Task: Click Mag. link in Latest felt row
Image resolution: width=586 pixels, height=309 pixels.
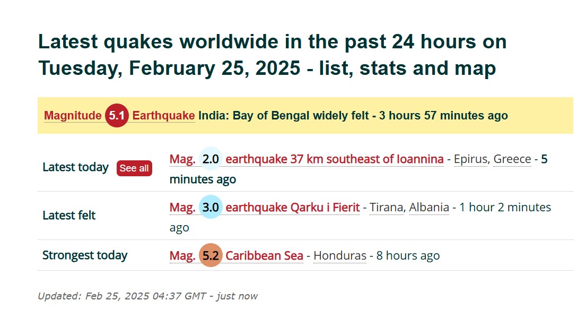Action: tap(182, 207)
